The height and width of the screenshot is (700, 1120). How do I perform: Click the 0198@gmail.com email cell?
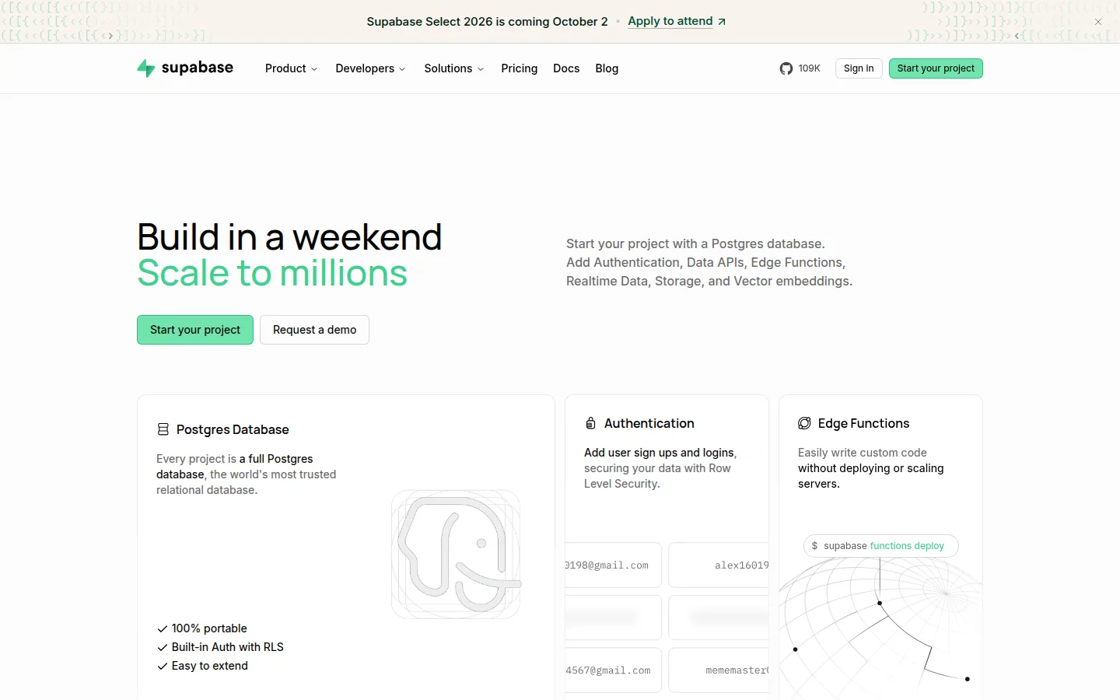(613, 565)
